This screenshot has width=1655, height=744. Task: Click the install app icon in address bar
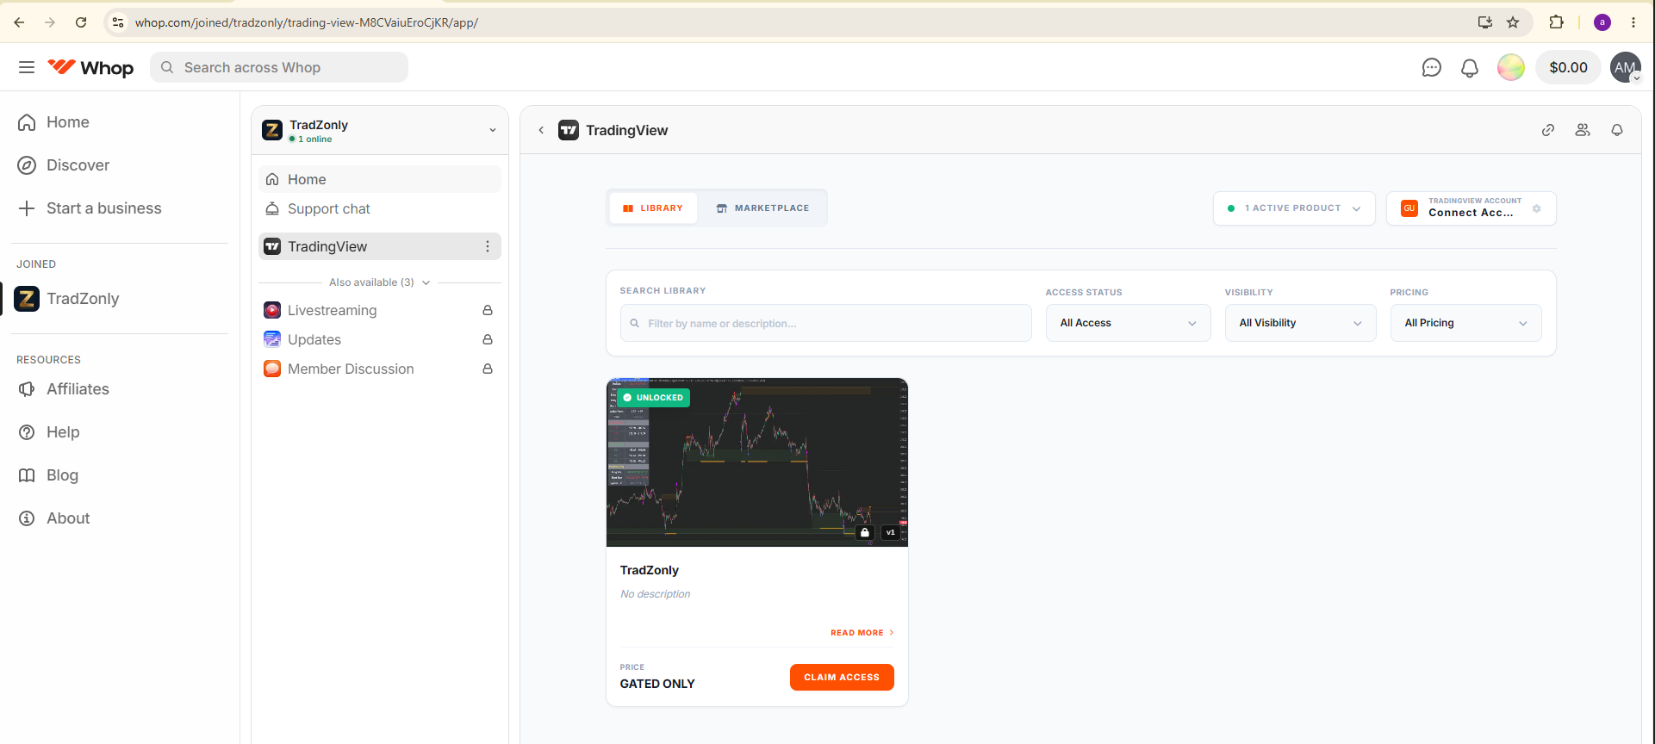click(x=1484, y=22)
